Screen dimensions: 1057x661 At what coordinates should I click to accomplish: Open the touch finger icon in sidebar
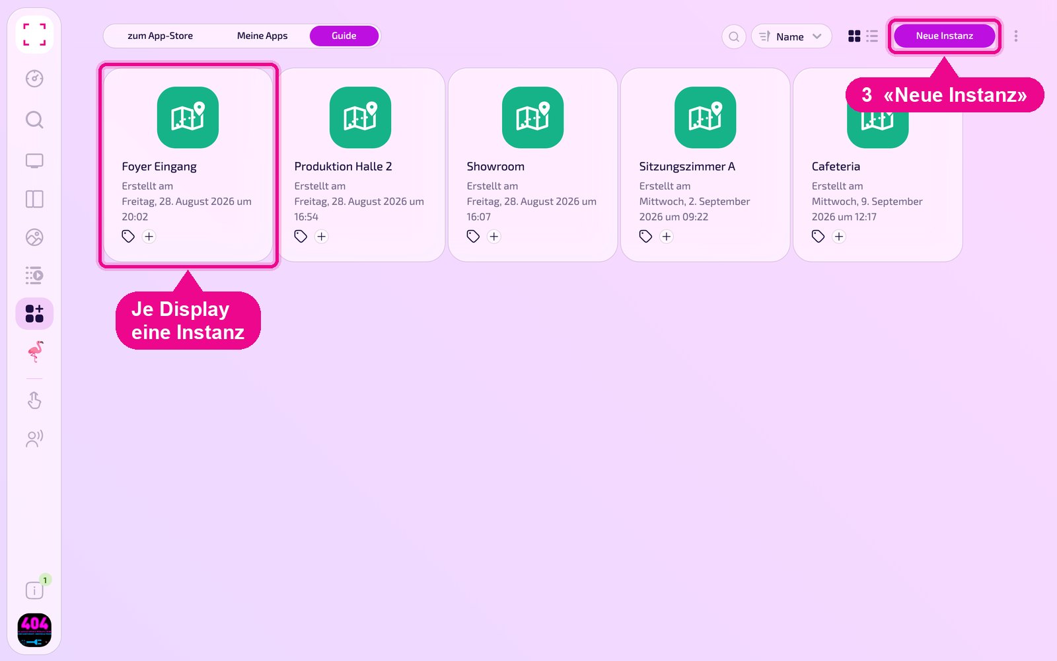click(x=34, y=401)
